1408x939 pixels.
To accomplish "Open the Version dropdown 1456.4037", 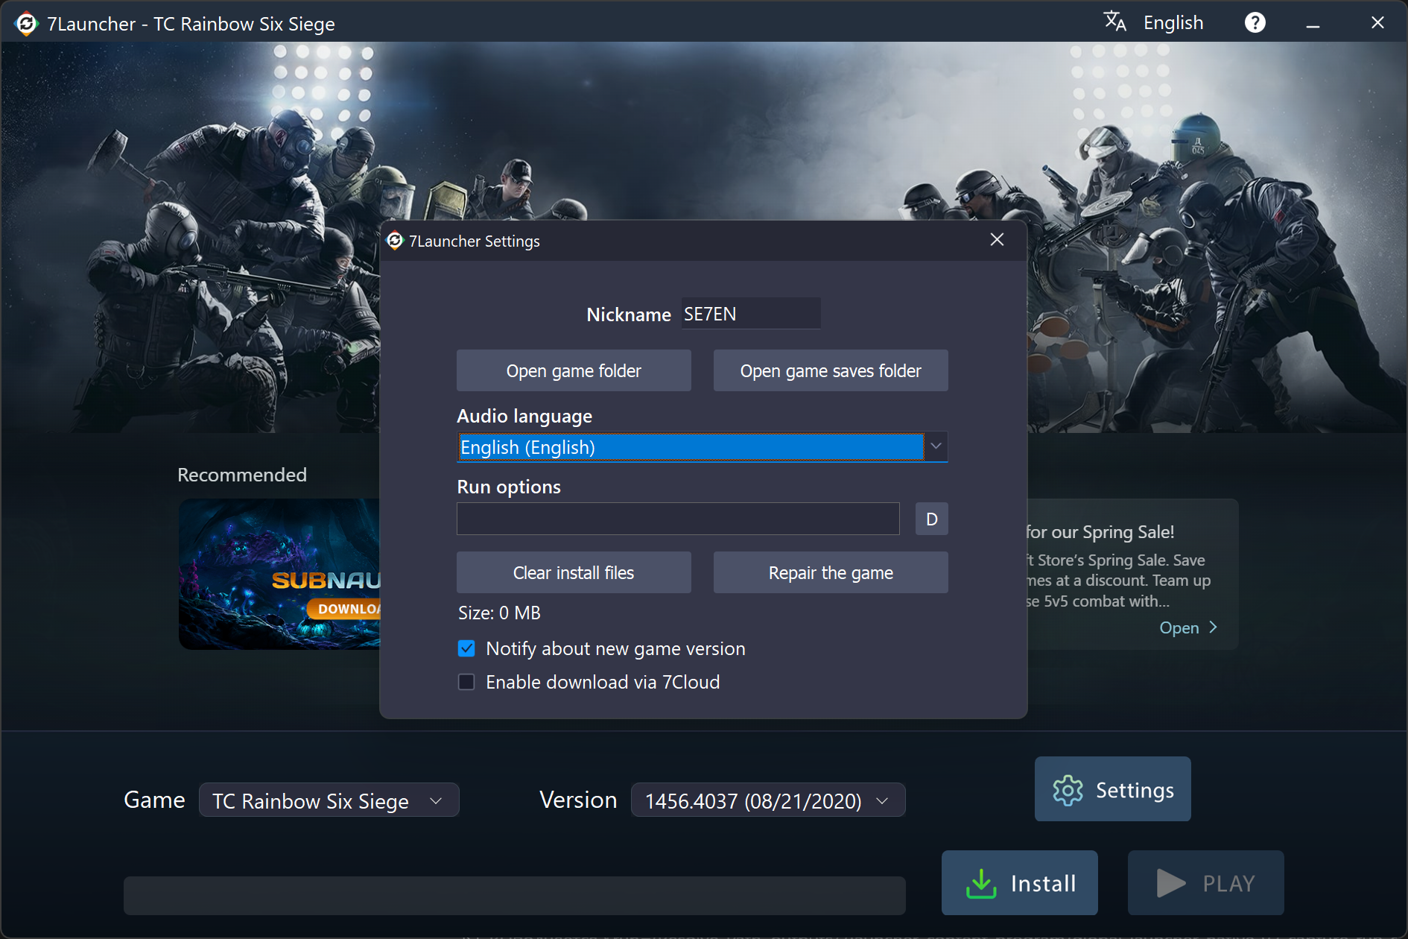I will 768,800.
